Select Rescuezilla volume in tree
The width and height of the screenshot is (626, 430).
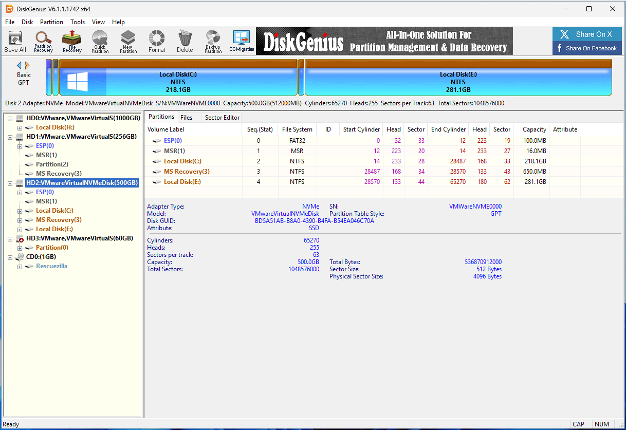pos(51,266)
